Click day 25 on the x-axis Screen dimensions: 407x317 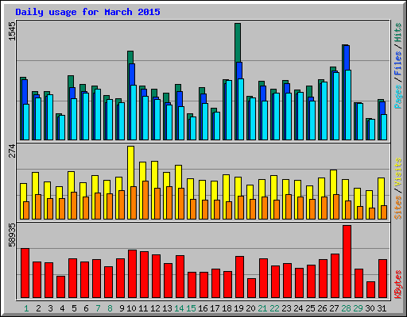click(310, 308)
